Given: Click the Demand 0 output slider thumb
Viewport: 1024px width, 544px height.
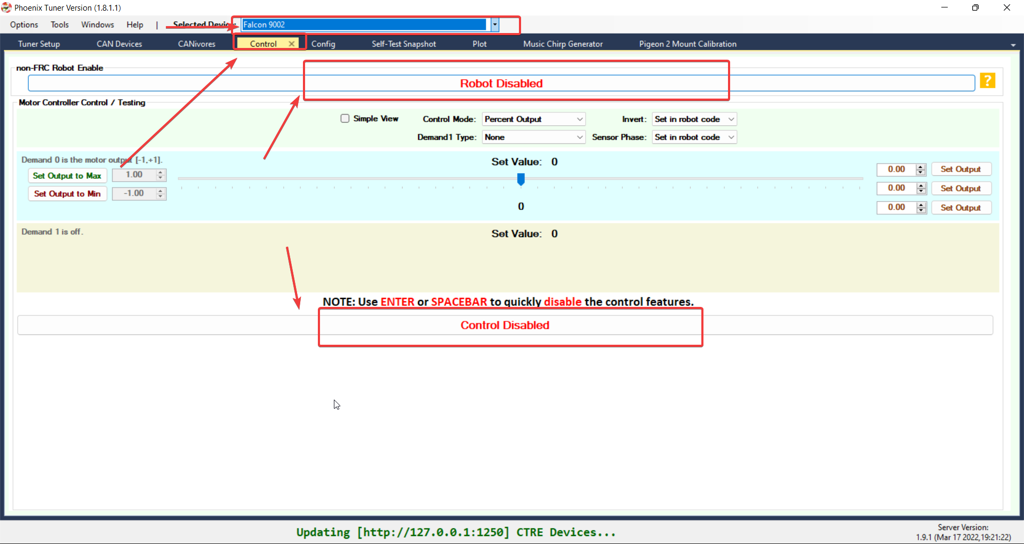Looking at the screenshot, I should 521,180.
